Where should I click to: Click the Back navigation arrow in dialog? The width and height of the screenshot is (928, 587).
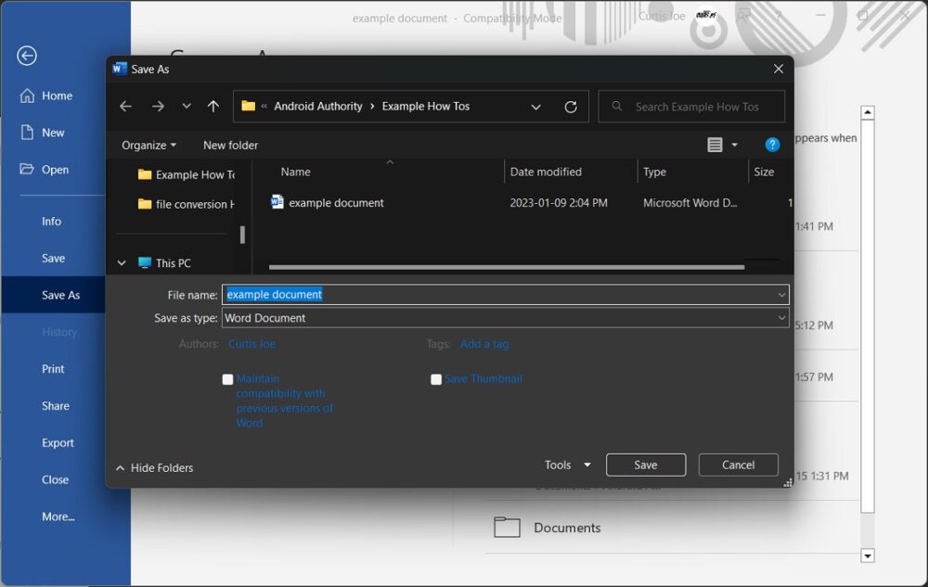[125, 107]
